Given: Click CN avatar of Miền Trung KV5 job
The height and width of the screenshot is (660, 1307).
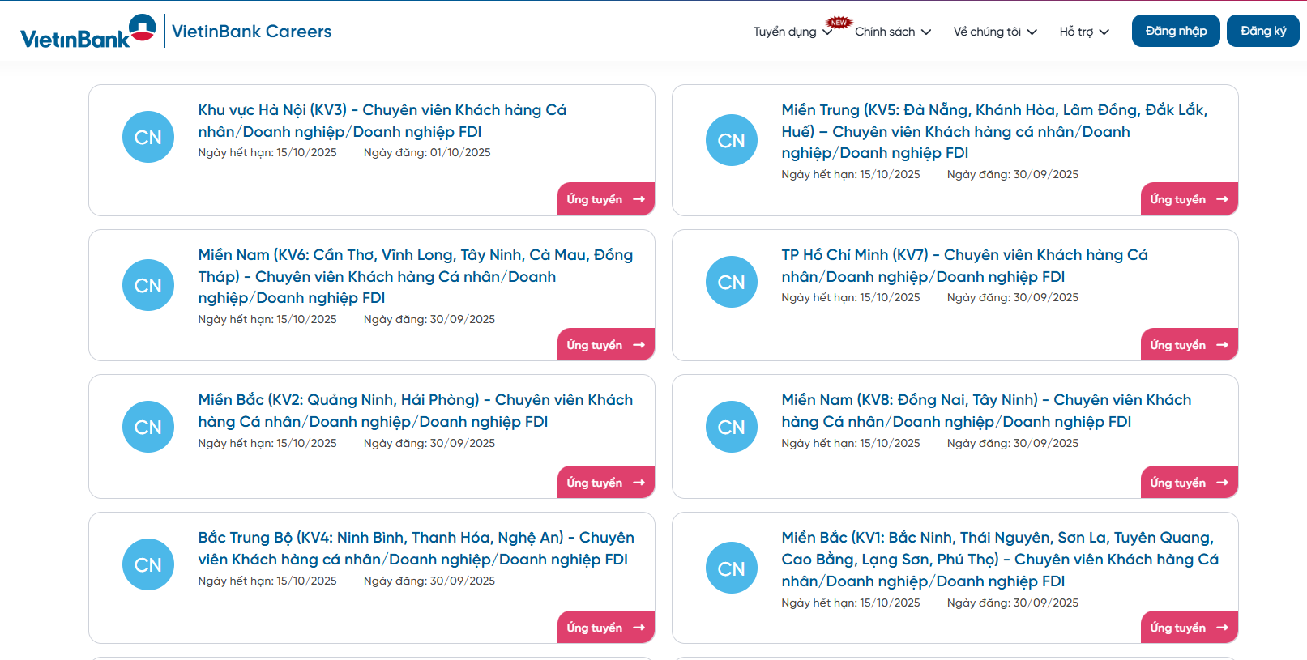Looking at the screenshot, I should pos(732,140).
